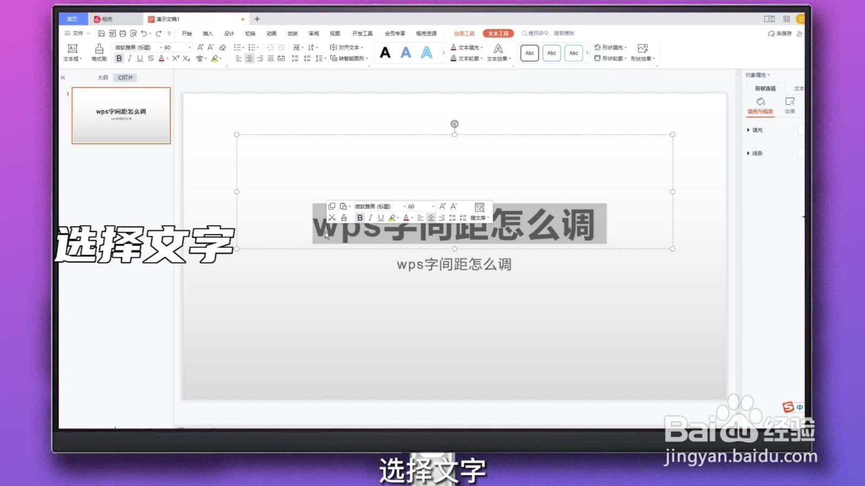Select the superscript X² icon

point(176,58)
